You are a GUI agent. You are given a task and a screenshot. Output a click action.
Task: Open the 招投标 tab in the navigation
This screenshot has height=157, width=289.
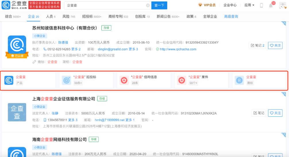(92, 16)
